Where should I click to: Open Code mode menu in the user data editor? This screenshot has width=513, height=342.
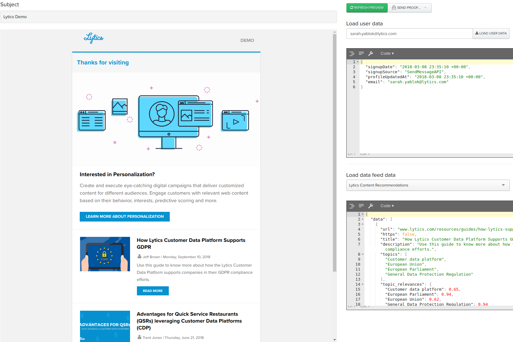(387, 54)
